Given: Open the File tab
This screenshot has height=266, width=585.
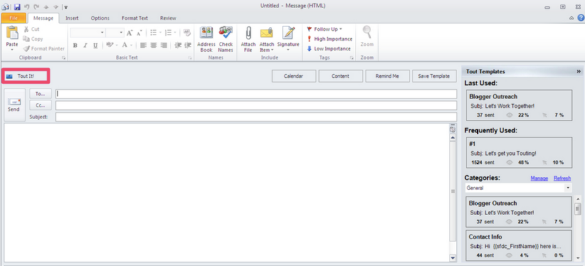Looking at the screenshot, I should pos(13,18).
